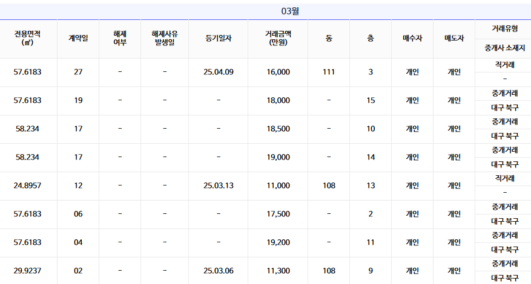Screen dimensions: 531x284
Task: Click the 11,300 transaction amount
Action: click(278, 271)
